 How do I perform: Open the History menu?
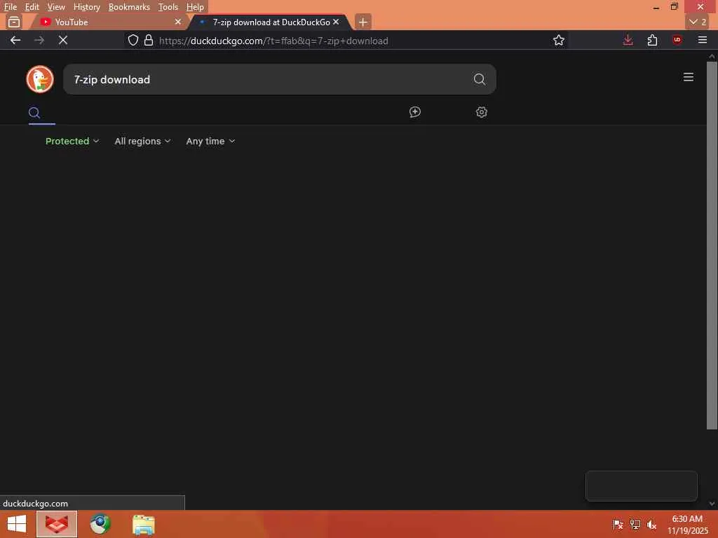pyautogui.click(x=86, y=7)
